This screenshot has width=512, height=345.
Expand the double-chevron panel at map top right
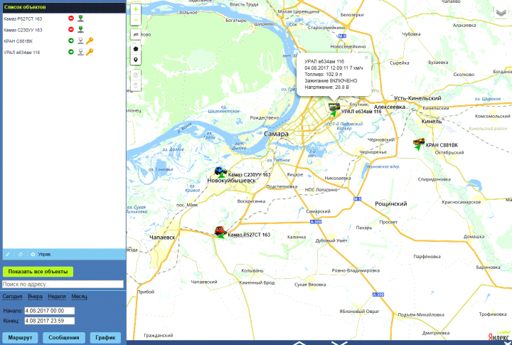501,13
